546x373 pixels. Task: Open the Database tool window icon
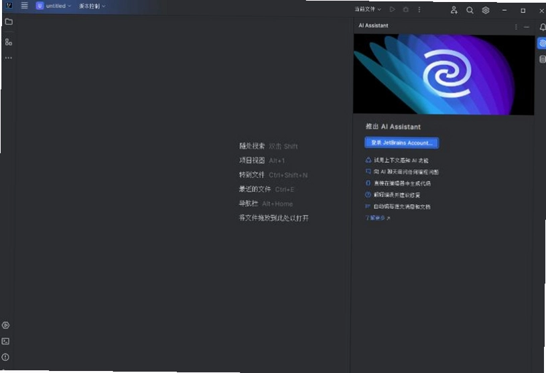click(543, 60)
